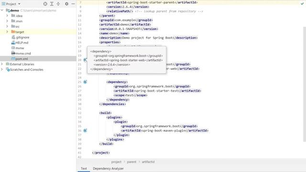Screen dimensions: 306x172
Task: Switch to the Text tab
Action: 84,169
